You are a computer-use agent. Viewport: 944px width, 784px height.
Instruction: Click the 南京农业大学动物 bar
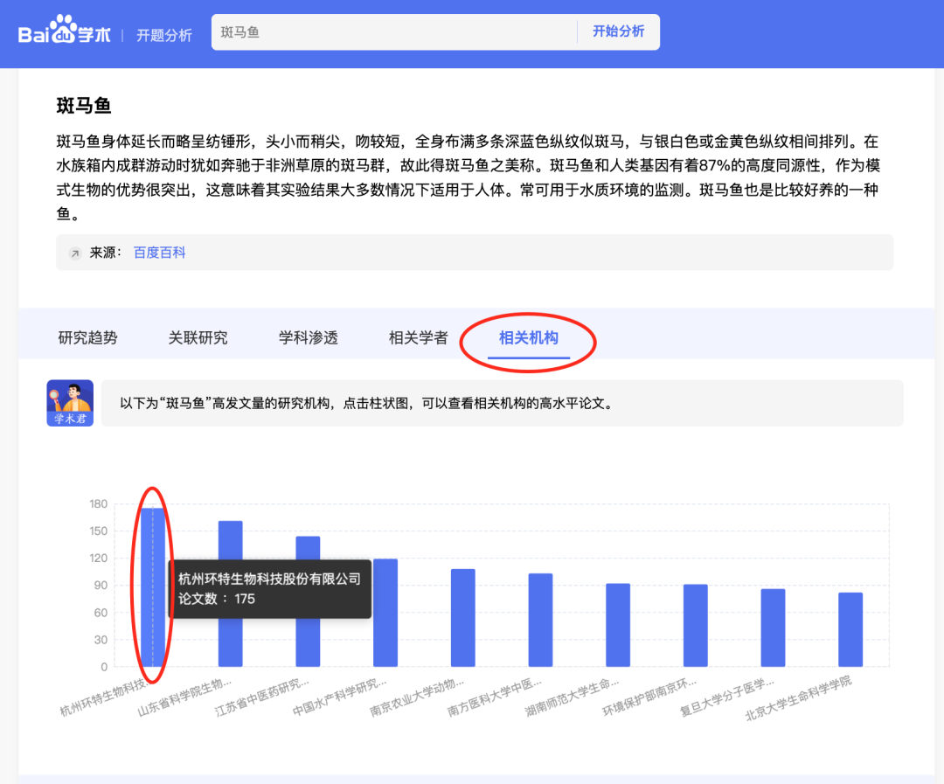click(x=463, y=618)
